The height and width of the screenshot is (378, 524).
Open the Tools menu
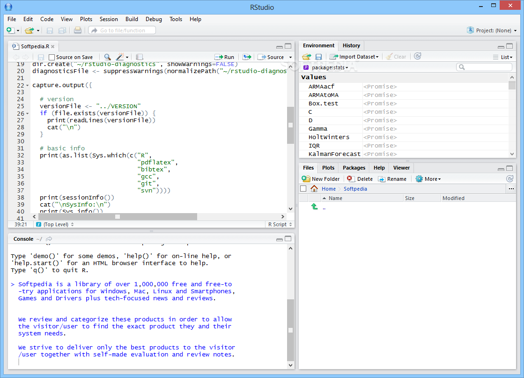click(176, 19)
